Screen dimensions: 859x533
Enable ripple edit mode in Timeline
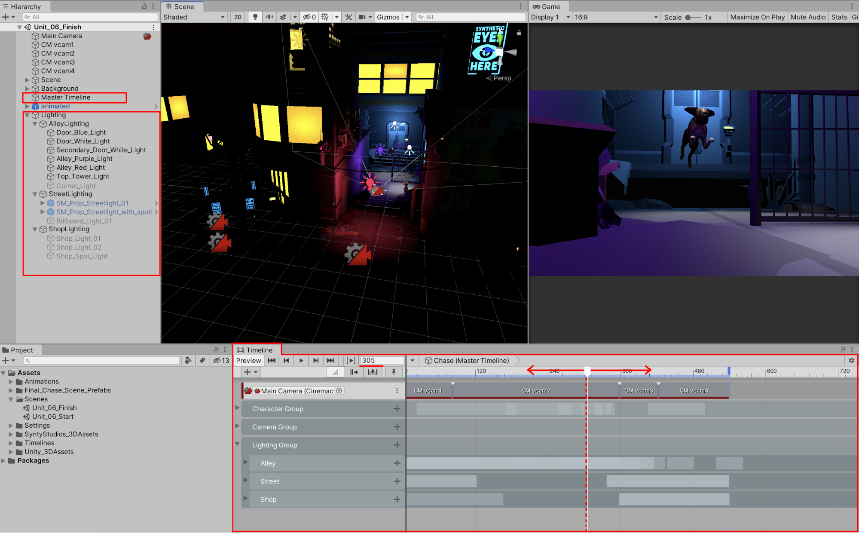click(354, 372)
